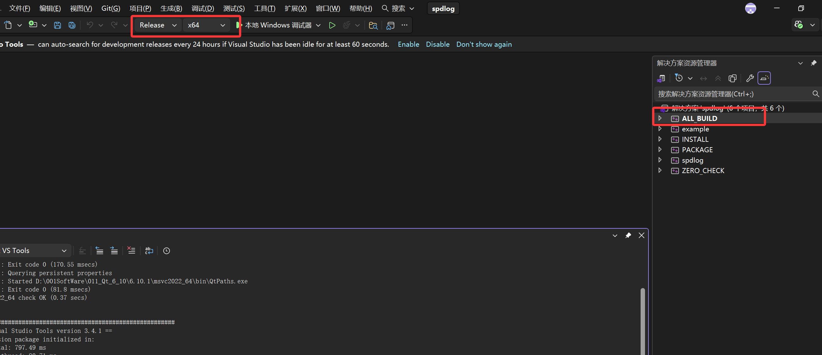The height and width of the screenshot is (355, 822).
Task: Expand the ALL_BUILD project node
Action: pos(660,118)
